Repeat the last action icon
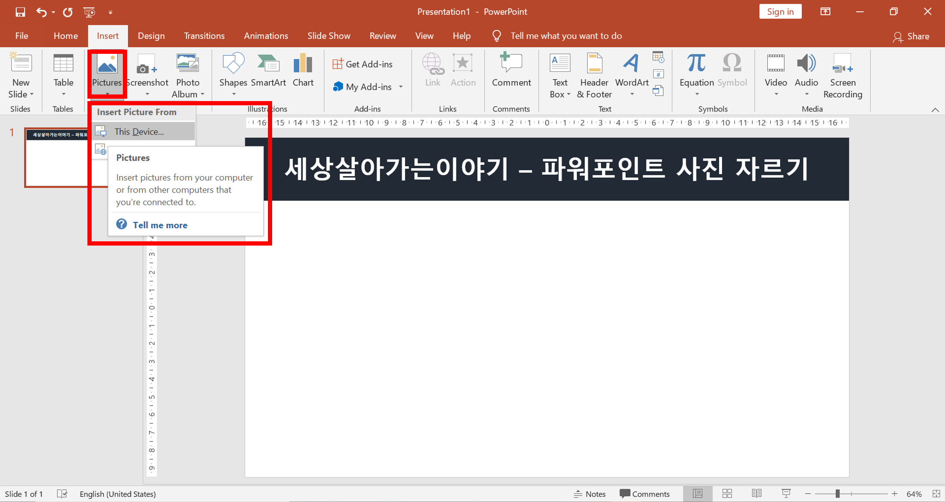 pyautogui.click(x=68, y=12)
